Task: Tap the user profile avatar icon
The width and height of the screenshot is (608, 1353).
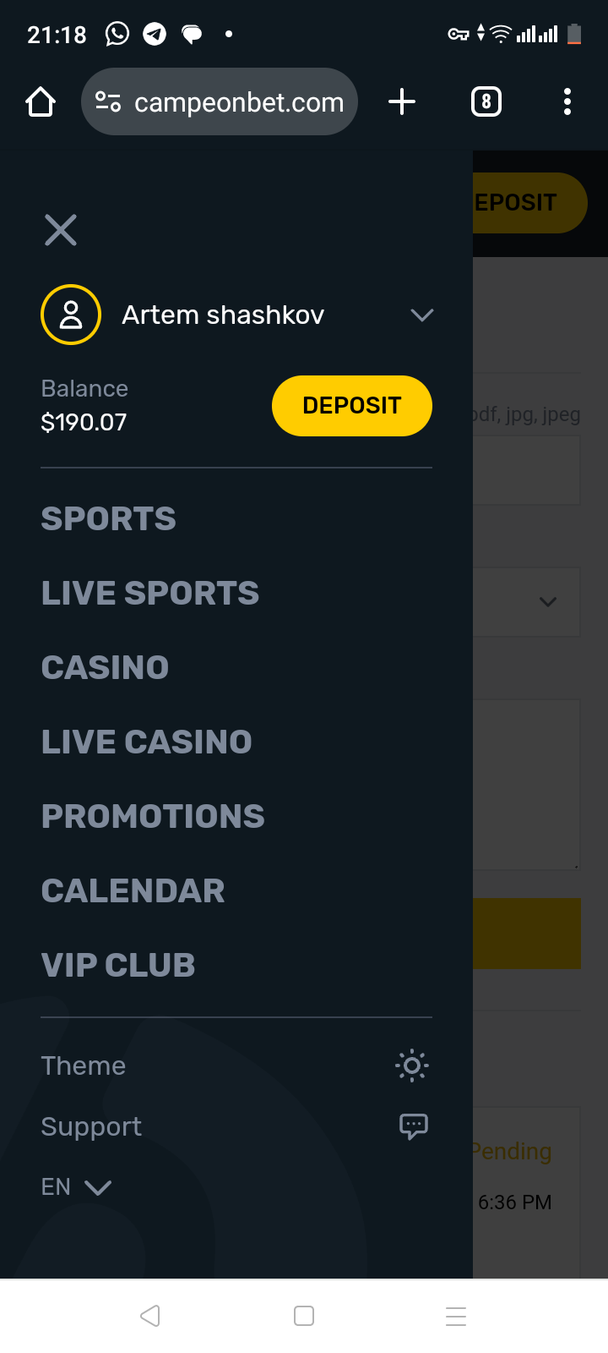Action: point(71,315)
